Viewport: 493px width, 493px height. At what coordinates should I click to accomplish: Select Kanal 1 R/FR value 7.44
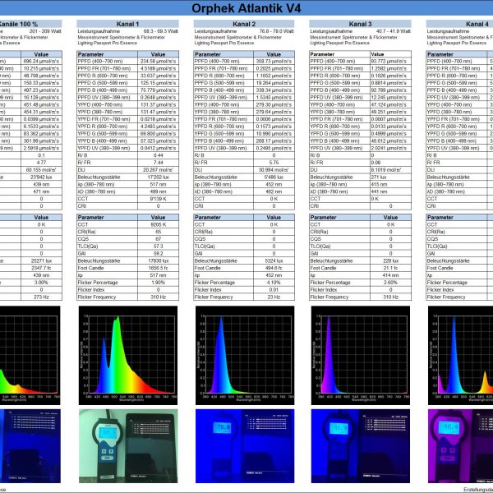(158, 163)
